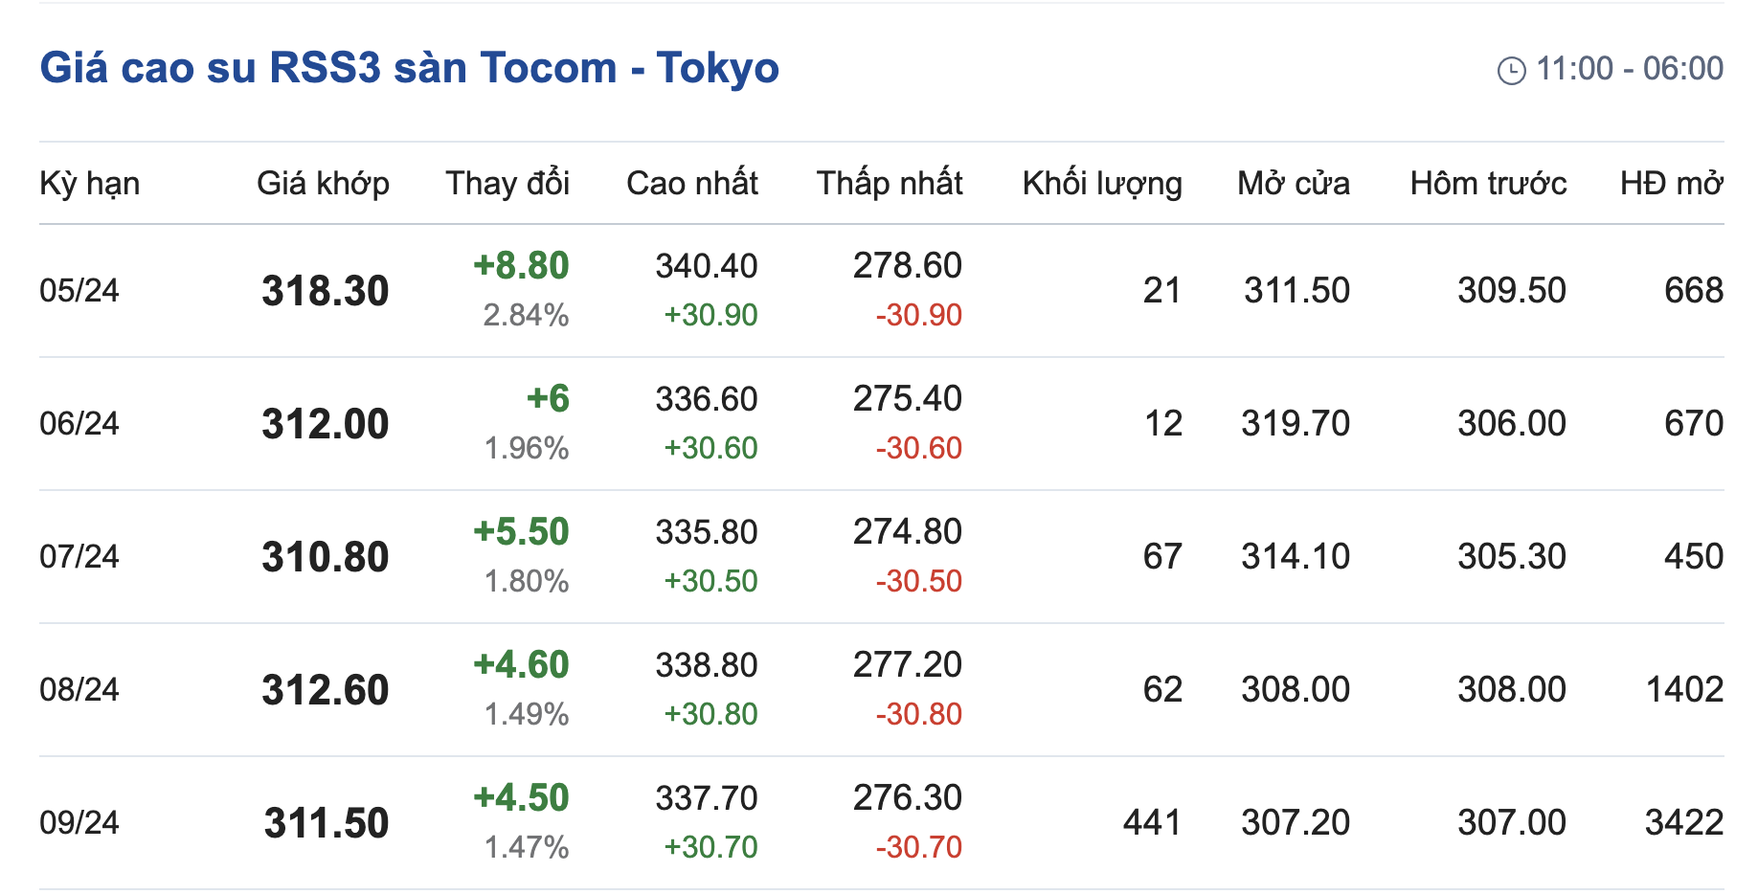1758x894 pixels.
Task: Click the 11:00 - 06:00 trading time
Action: point(1629,69)
